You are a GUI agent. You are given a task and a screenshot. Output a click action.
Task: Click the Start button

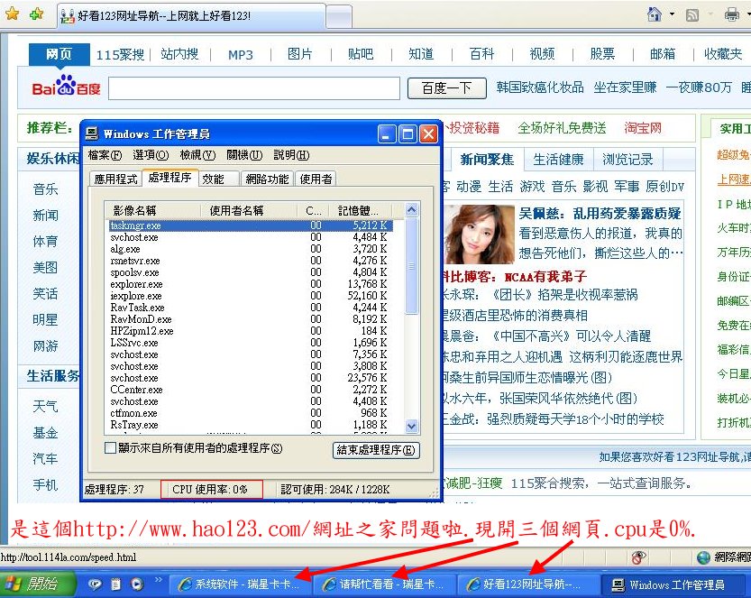click(x=37, y=584)
